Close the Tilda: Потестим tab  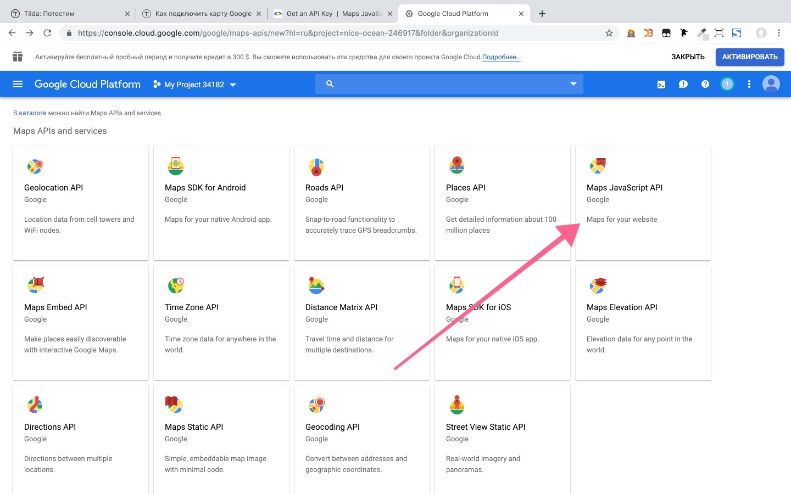[127, 14]
